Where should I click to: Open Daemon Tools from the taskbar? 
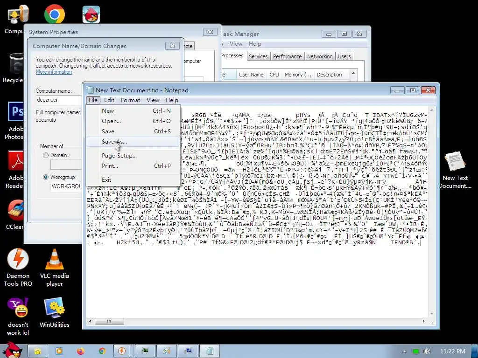click(x=122, y=351)
